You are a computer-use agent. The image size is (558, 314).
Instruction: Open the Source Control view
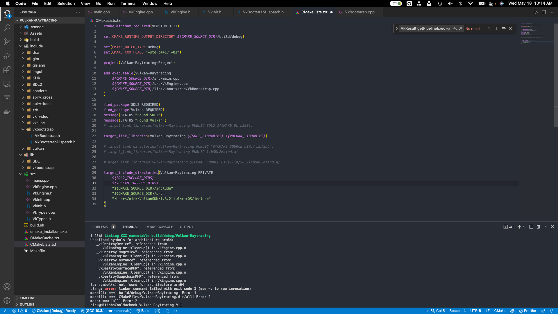pos(7,42)
